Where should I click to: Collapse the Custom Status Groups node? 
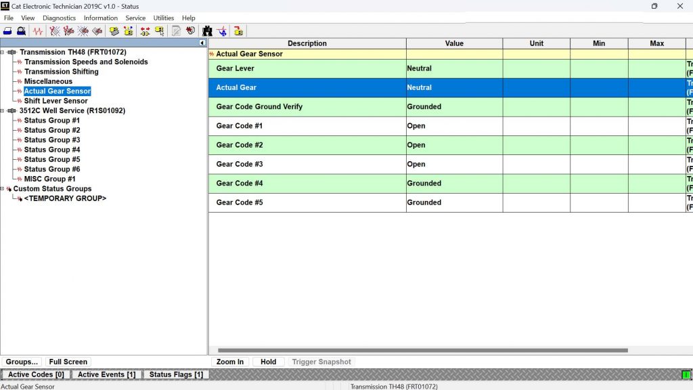pyautogui.click(x=3, y=189)
